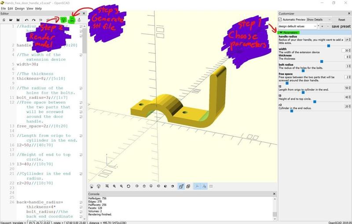This screenshot has width=352, height=224.
Task: Toggle Perspective projection icon
Action: 181,186
